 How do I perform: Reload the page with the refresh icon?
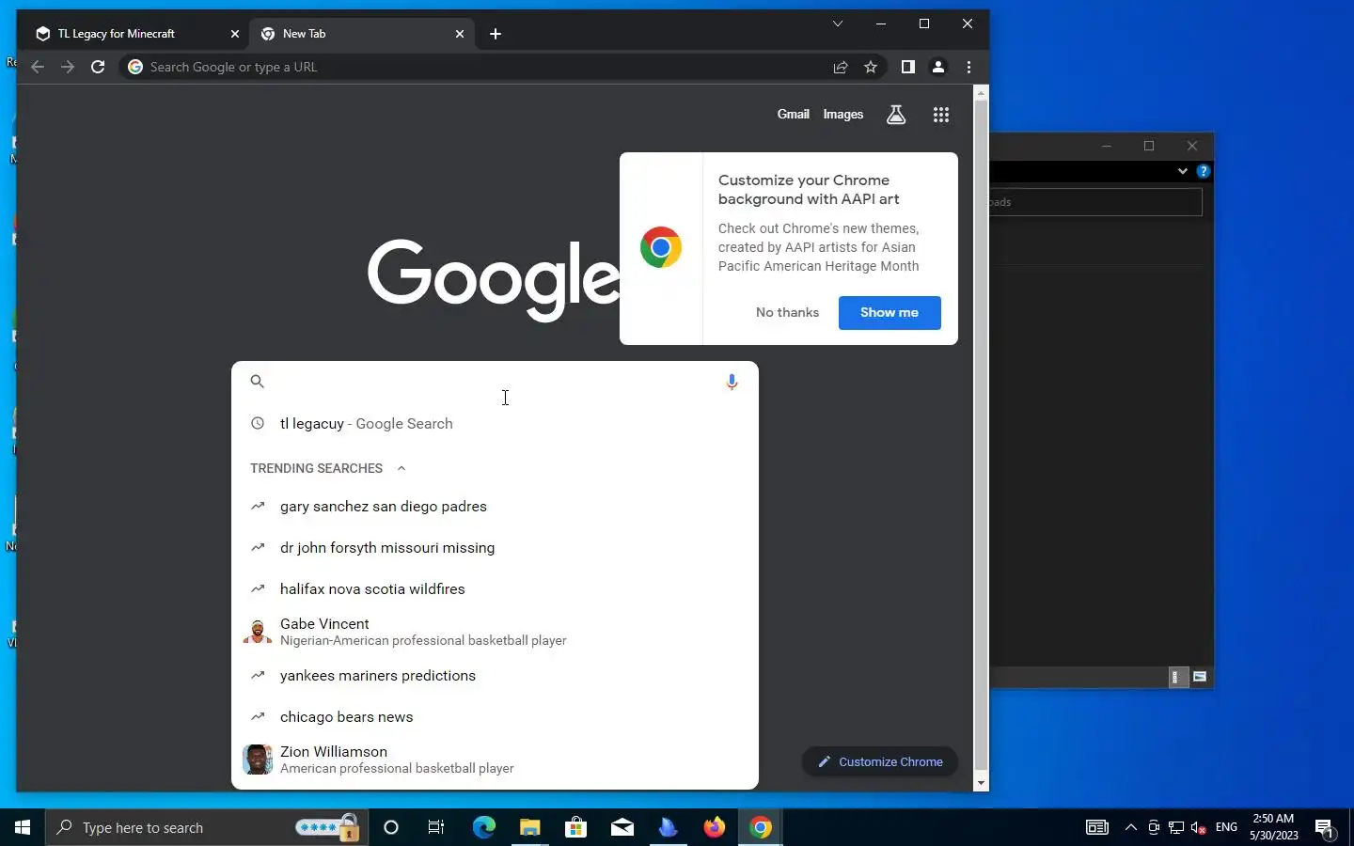98,67
